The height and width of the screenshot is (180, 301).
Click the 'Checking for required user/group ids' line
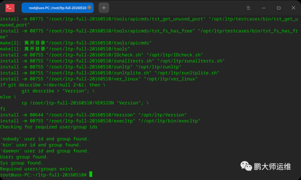click(x=49, y=127)
